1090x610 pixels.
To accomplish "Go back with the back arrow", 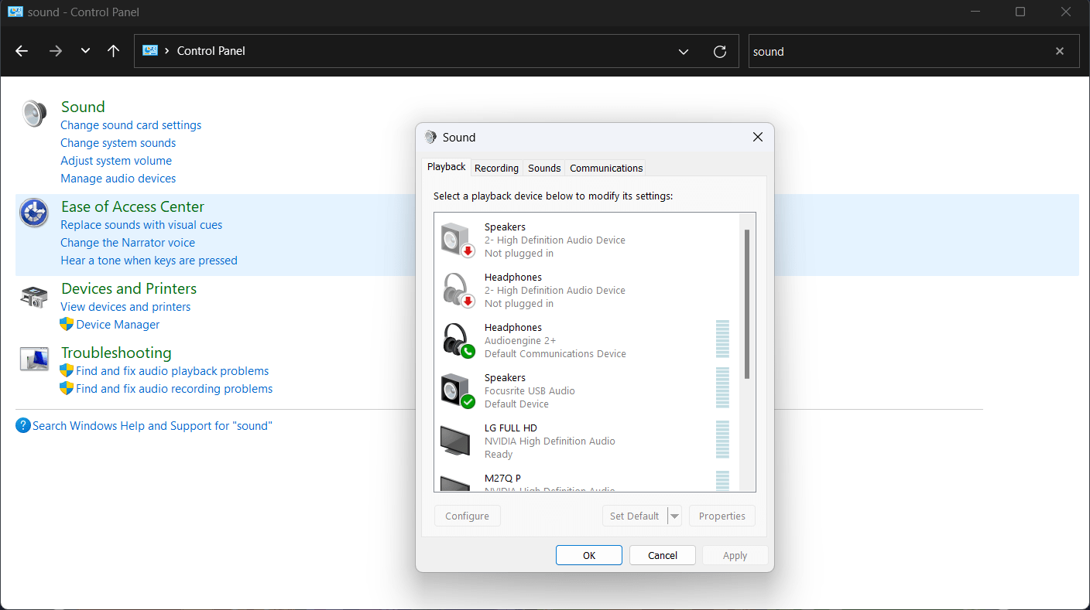I will coord(22,51).
